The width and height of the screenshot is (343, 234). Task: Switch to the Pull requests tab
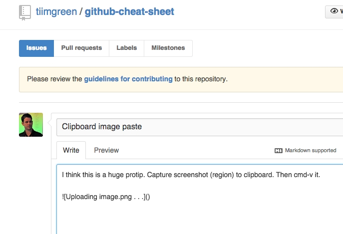click(81, 48)
